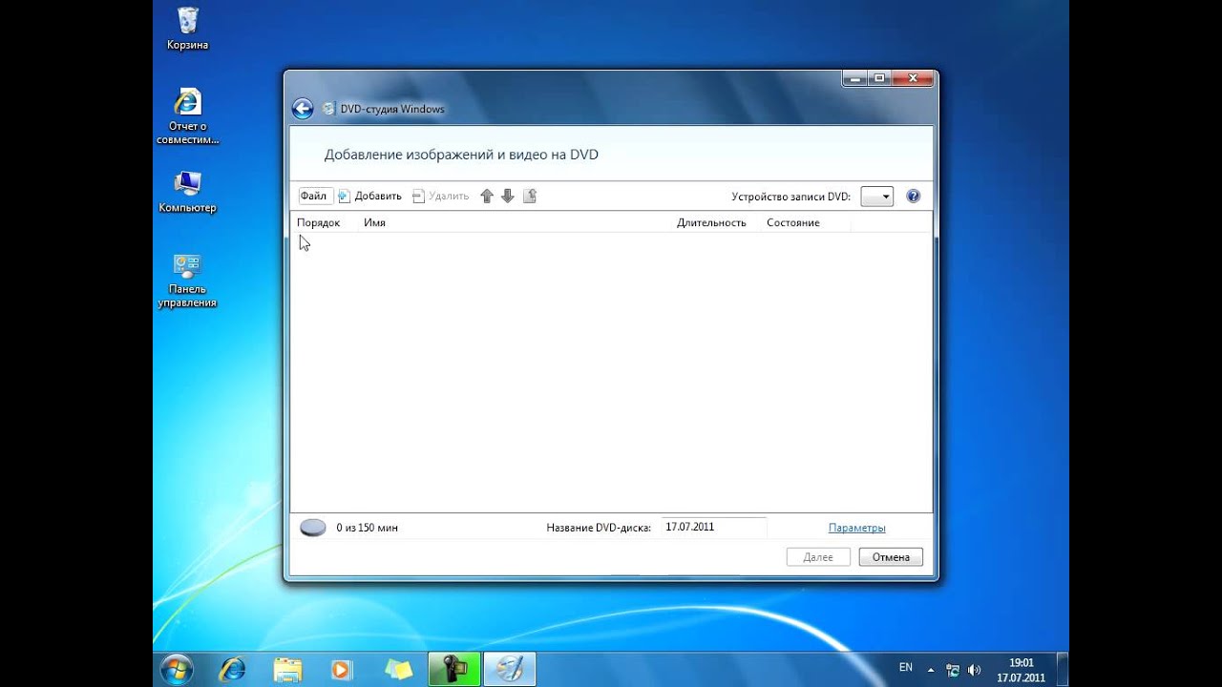Maximize the DVD-студия Windows window
The image size is (1222, 687).
click(x=880, y=78)
